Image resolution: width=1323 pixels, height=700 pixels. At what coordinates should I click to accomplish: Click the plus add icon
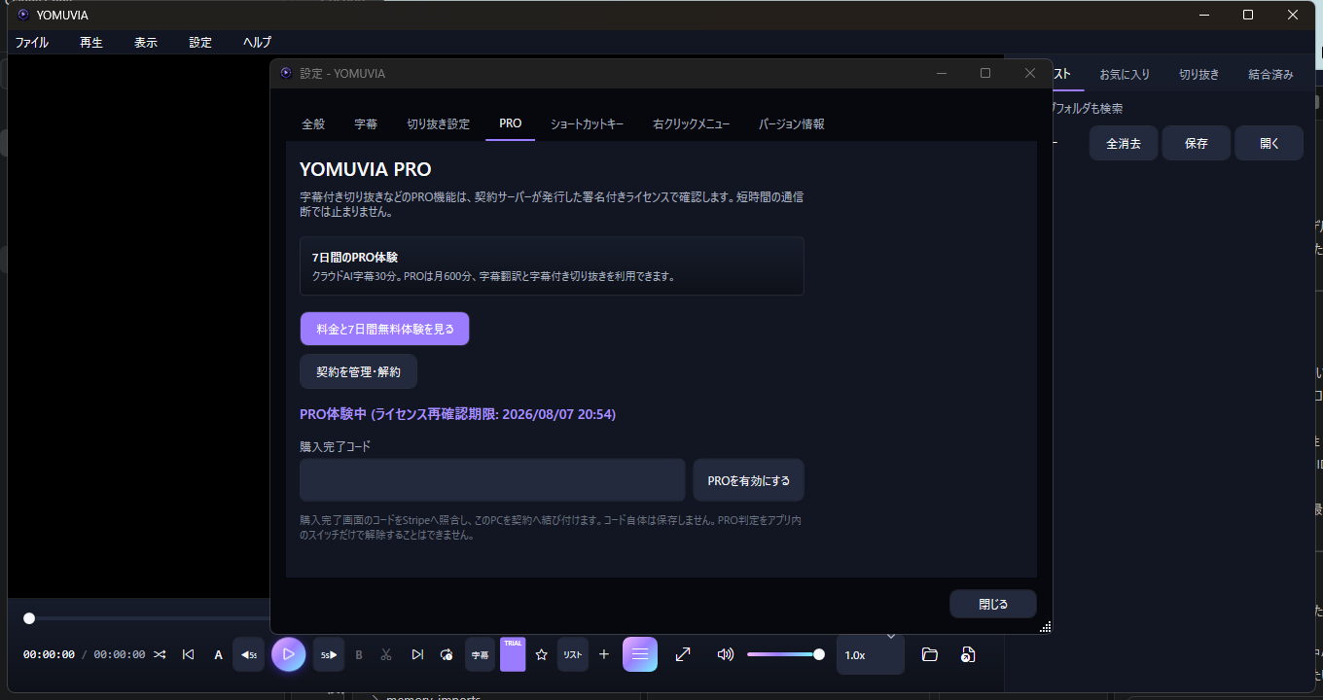(x=604, y=654)
